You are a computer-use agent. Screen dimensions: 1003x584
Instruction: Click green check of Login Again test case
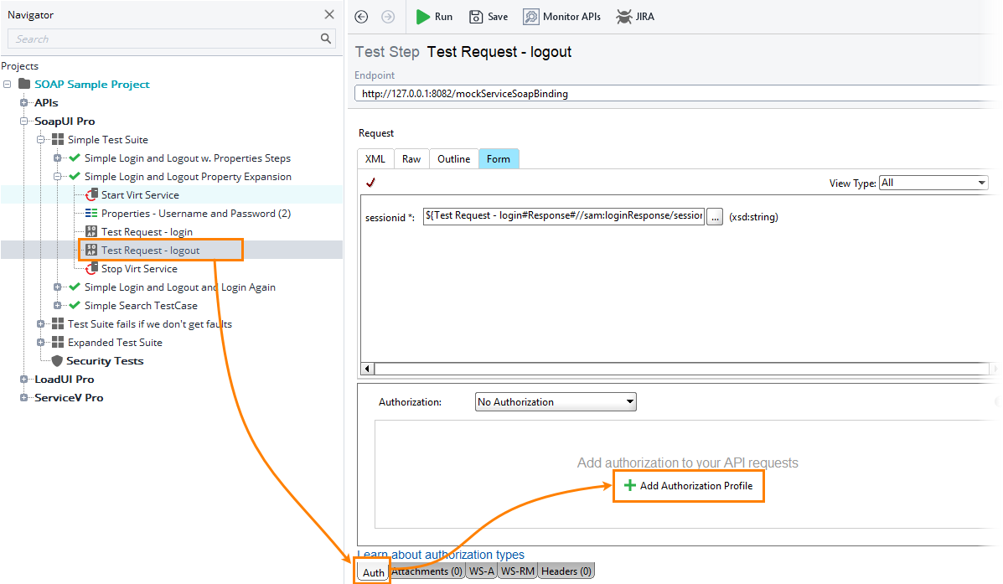tap(75, 287)
